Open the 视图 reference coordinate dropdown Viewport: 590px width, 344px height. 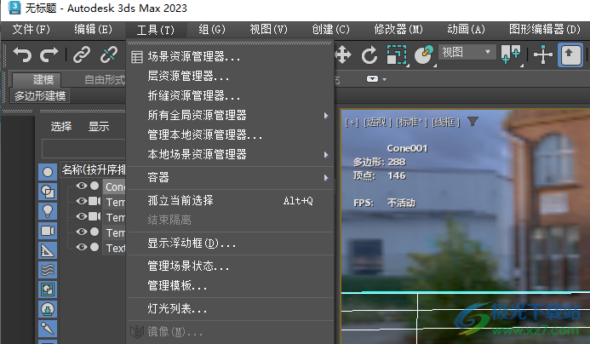(467, 52)
